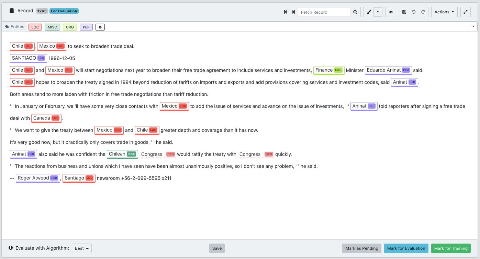Jump to the first record
The image size is (480, 259).
pyautogui.click(x=285, y=12)
